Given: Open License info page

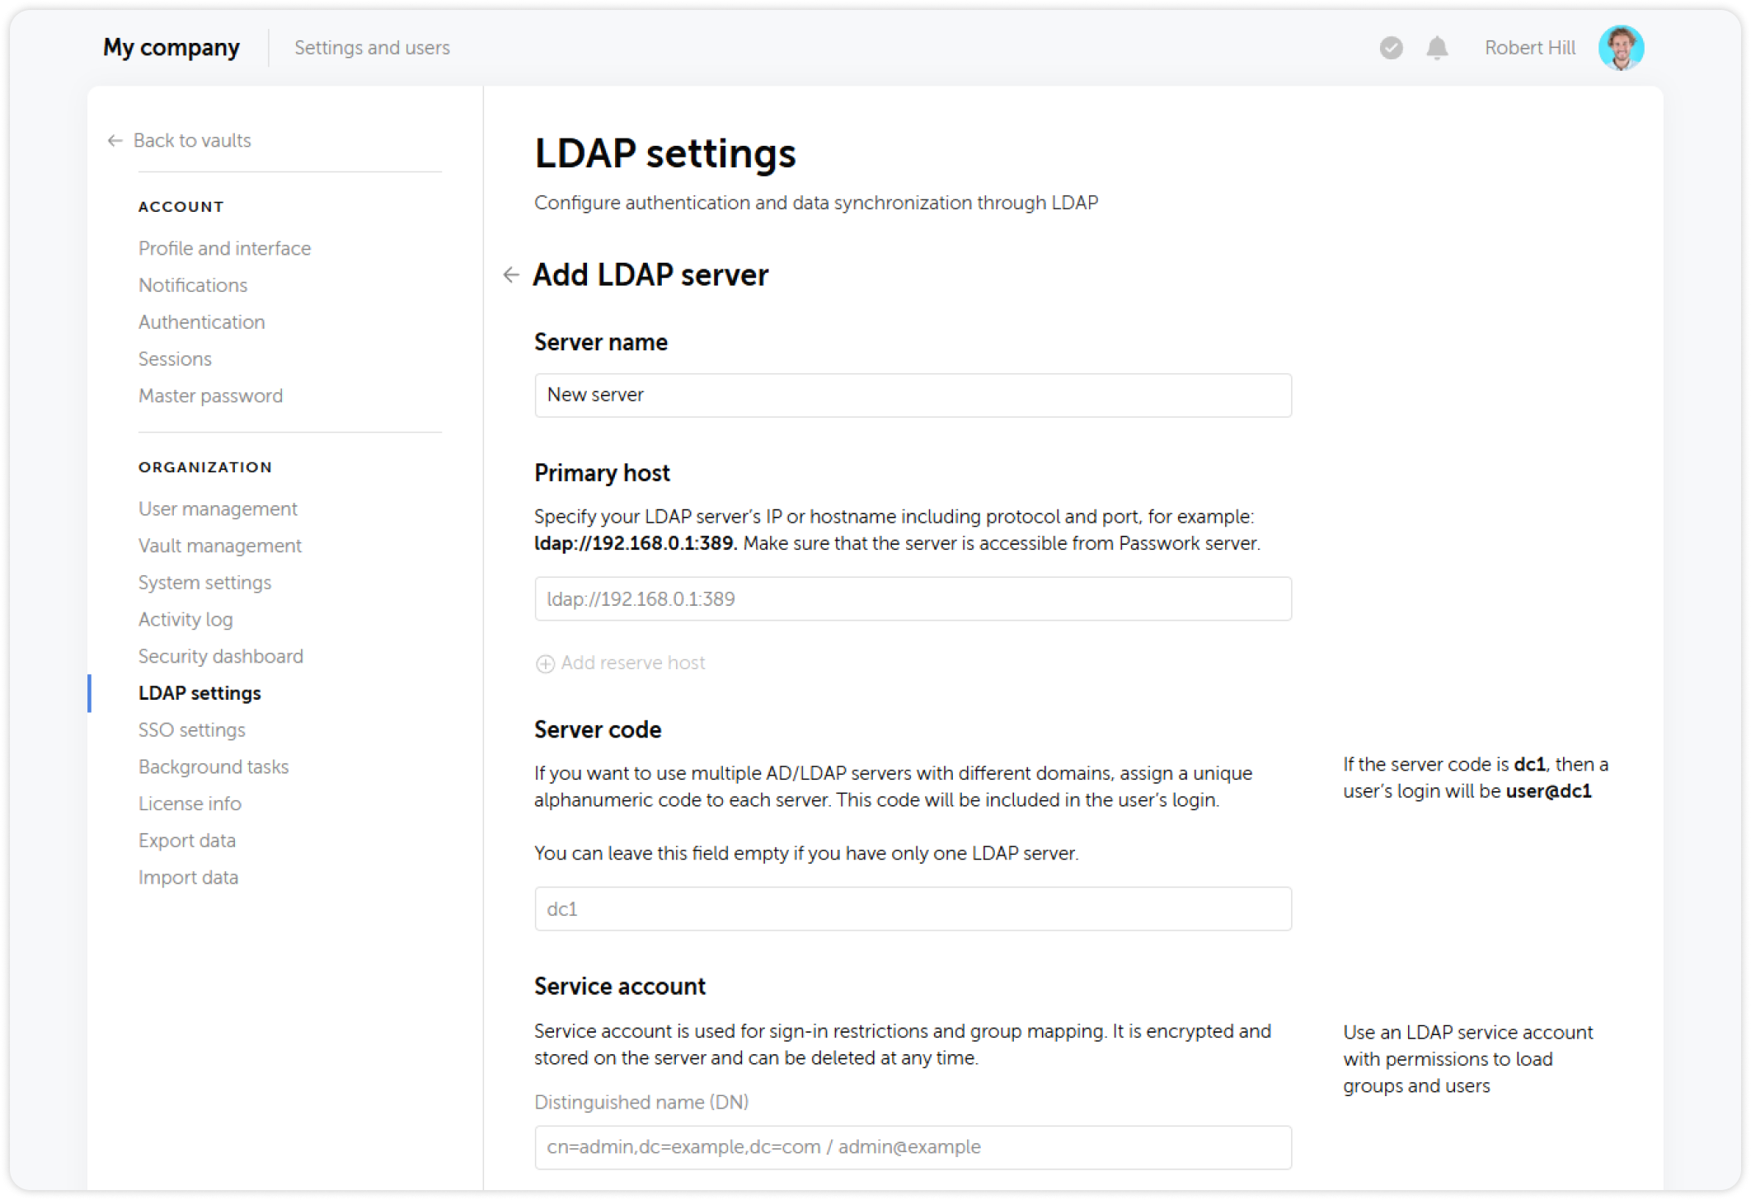Looking at the screenshot, I should (190, 804).
